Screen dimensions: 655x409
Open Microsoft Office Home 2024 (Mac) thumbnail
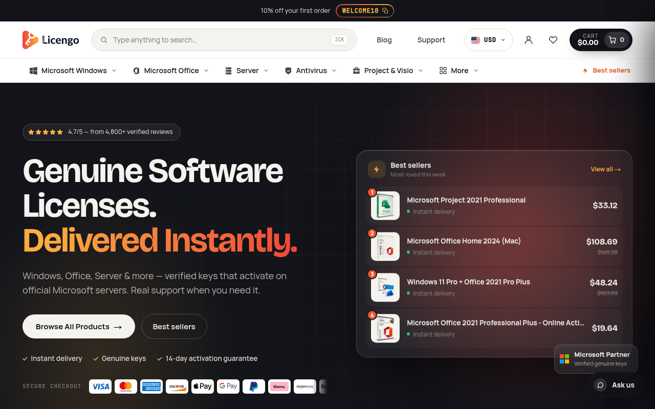(385, 246)
